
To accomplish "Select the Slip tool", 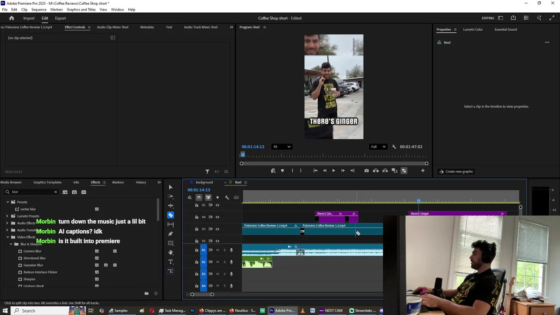I will point(171,224).
